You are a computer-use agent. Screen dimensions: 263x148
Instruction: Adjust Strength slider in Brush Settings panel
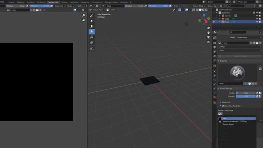click(x=246, y=96)
